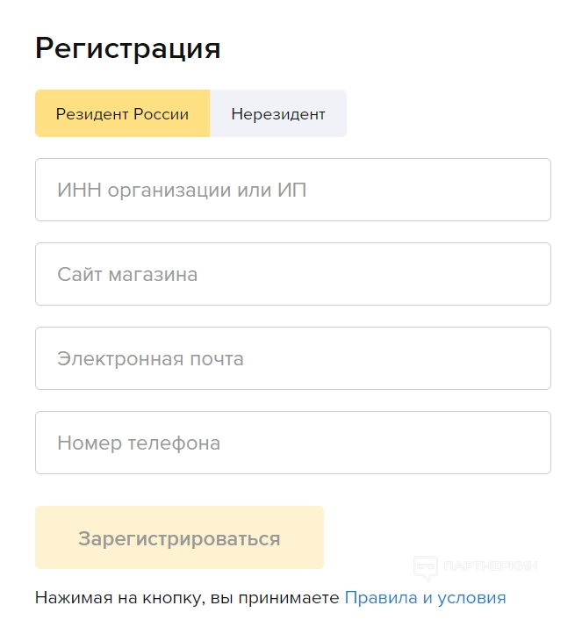Click the Нажимая на кнопку disclaimer text
This screenshot has width=582, height=627.
coord(186,598)
